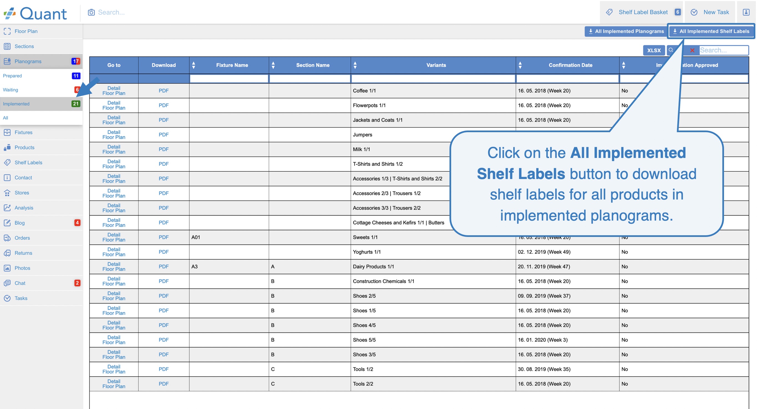Open Floor Plan for Jumpers row
The width and height of the screenshot is (757, 409).
(x=114, y=137)
